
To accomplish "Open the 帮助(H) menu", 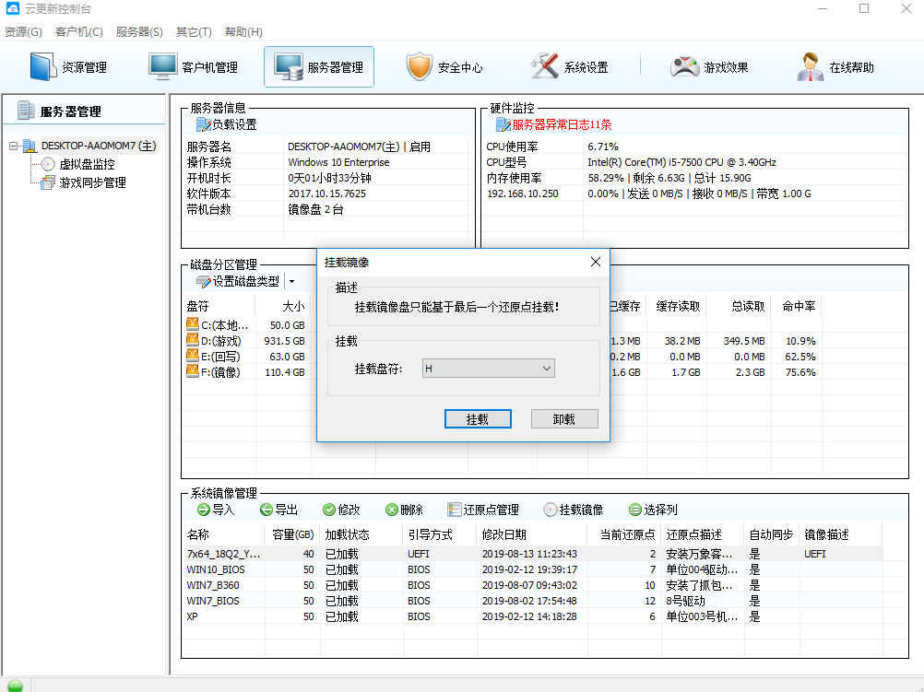I will 243,32.
